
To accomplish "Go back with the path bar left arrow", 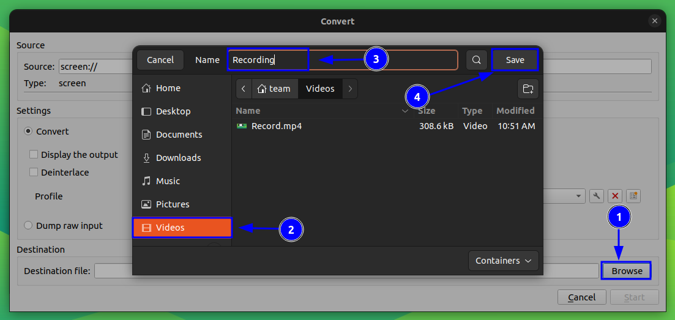I will pos(244,89).
